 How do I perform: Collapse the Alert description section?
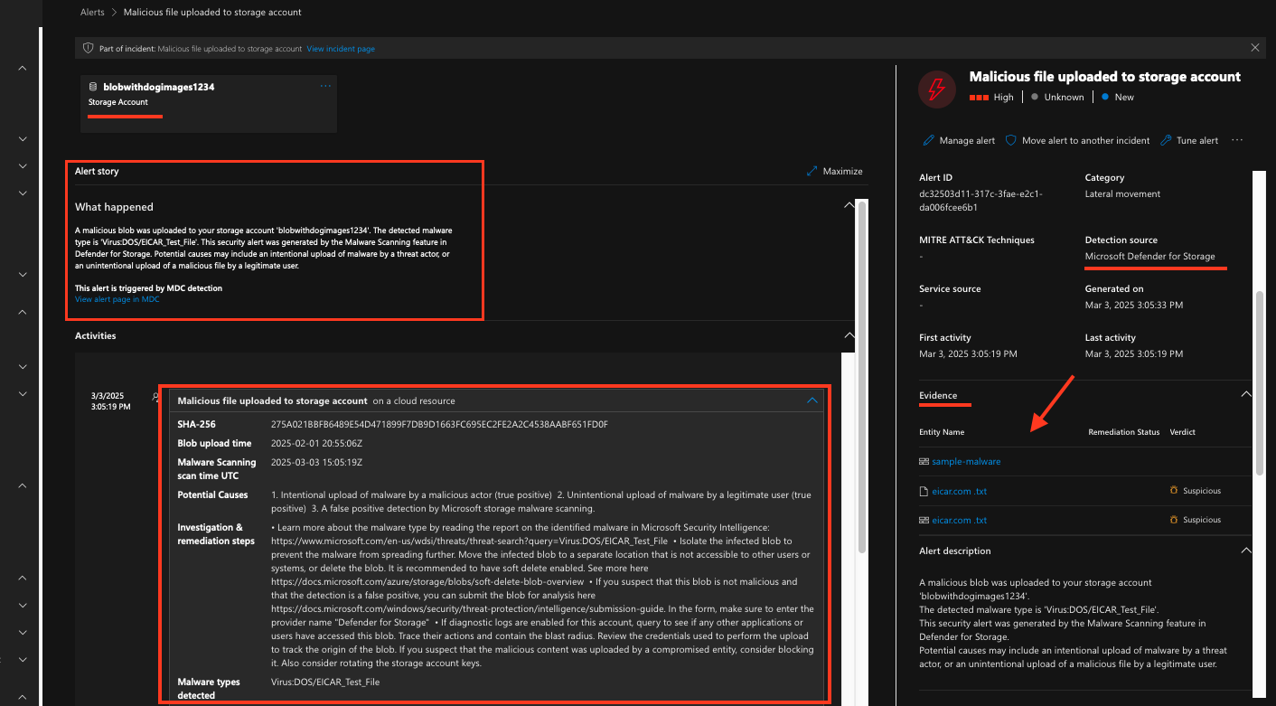pos(1246,550)
